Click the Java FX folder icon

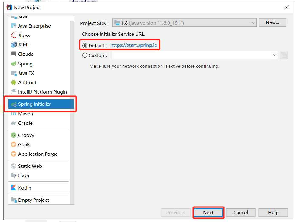pyautogui.click(x=14, y=73)
